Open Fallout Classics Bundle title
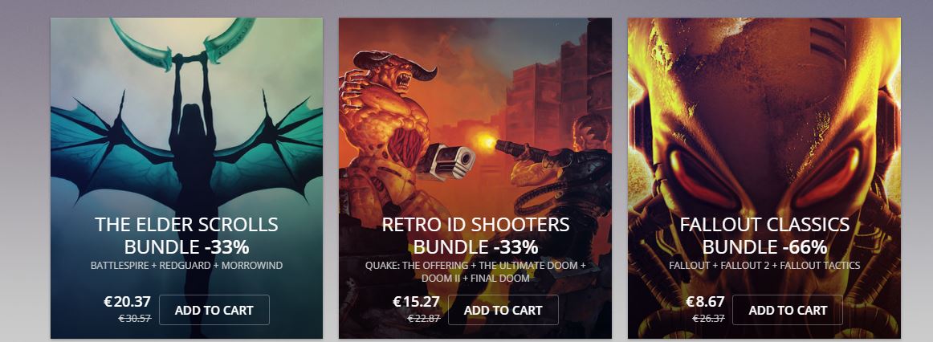The height and width of the screenshot is (342, 933). (764, 235)
